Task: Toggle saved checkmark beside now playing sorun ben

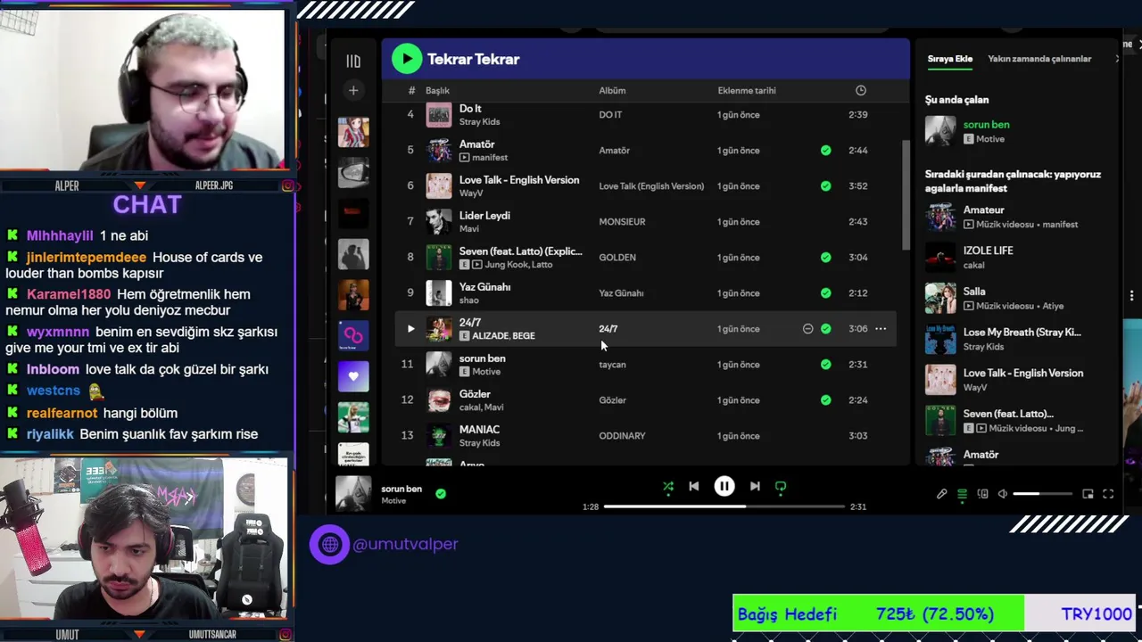Action: point(441,493)
